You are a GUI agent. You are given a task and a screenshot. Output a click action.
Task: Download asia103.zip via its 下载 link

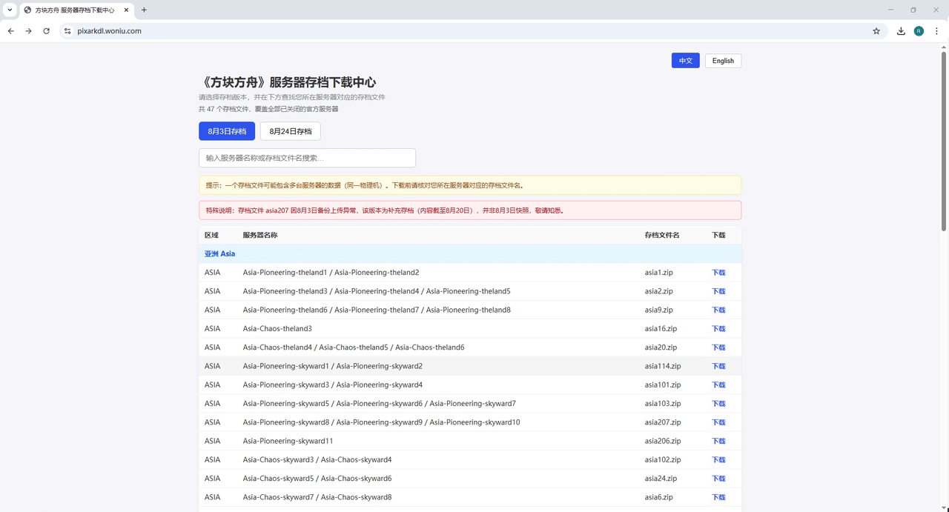click(718, 404)
